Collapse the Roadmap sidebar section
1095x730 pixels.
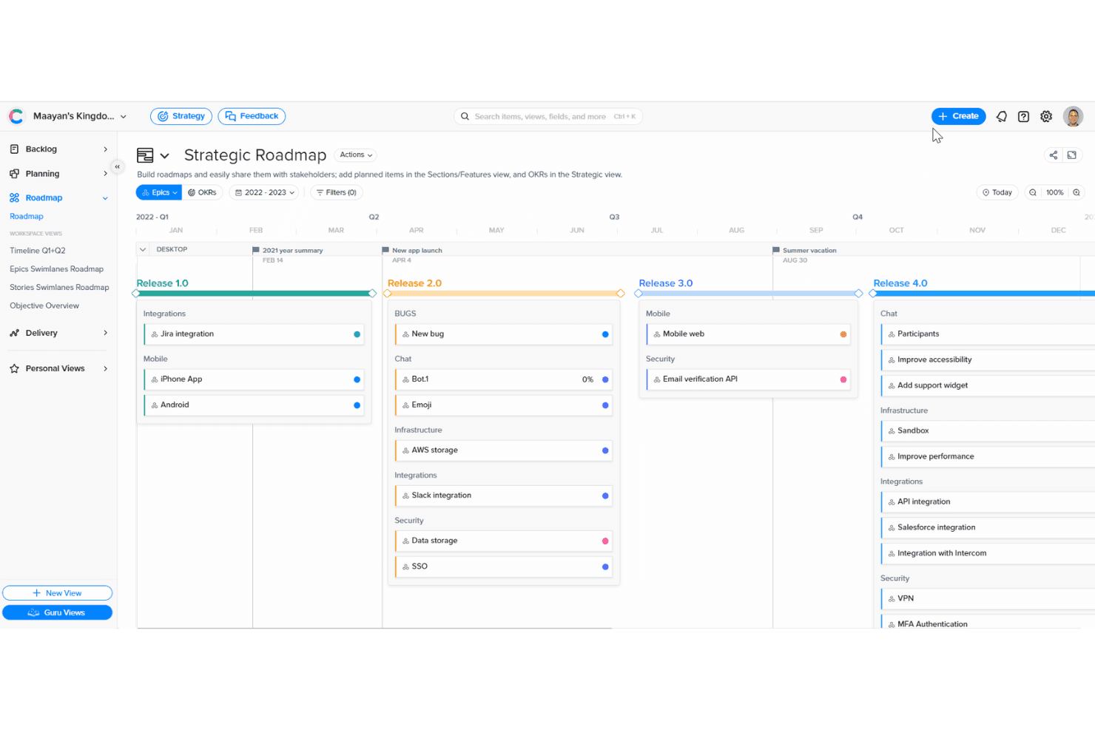coord(105,198)
